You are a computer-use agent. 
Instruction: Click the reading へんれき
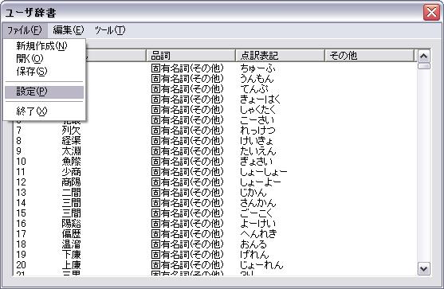tap(258, 234)
